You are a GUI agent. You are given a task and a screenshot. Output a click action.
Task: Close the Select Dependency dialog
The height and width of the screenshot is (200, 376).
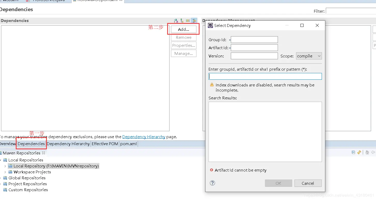(x=317, y=25)
